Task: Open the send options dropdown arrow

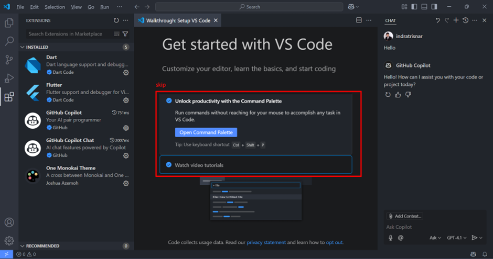Action: tap(481, 238)
